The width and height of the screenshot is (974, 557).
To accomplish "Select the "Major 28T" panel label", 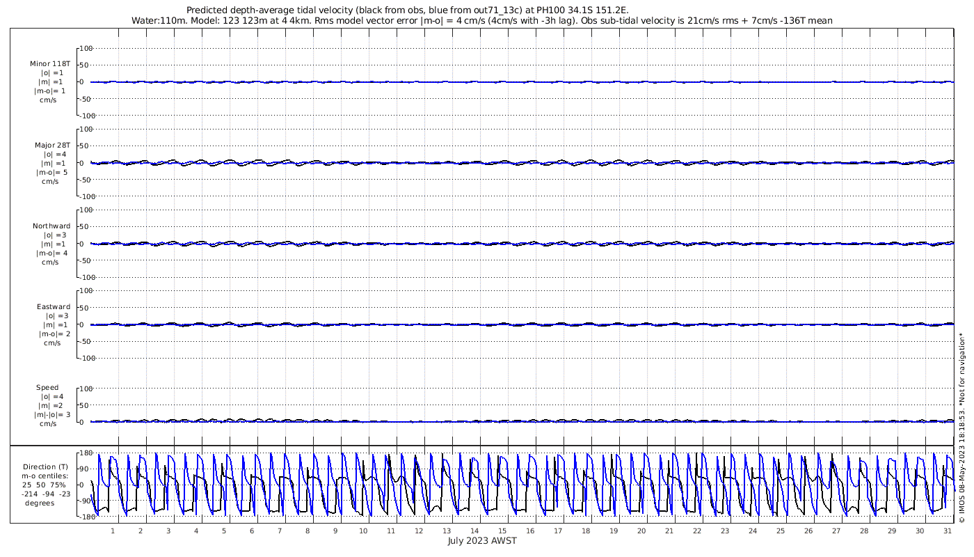I will pos(52,145).
